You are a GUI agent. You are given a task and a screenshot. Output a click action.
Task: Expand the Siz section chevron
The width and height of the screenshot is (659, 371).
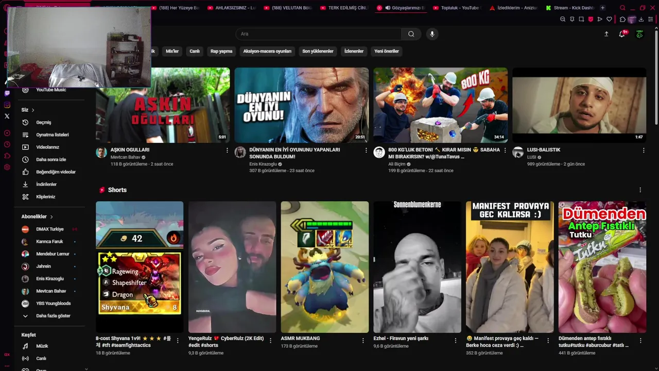pyautogui.click(x=33, y=110)
